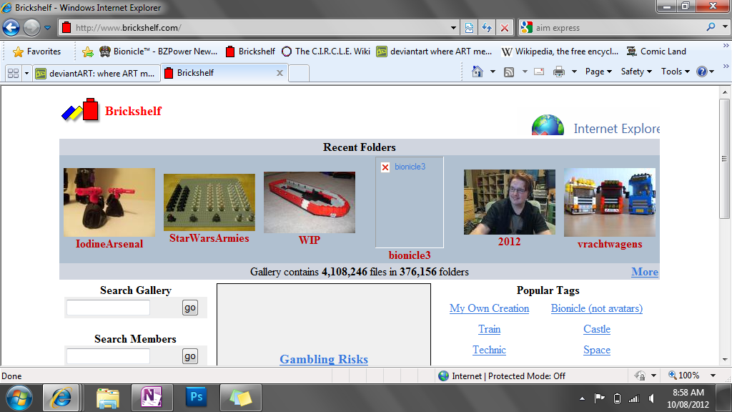
Task: Click the RSS Feeds icon
Action: click(509, 72)
